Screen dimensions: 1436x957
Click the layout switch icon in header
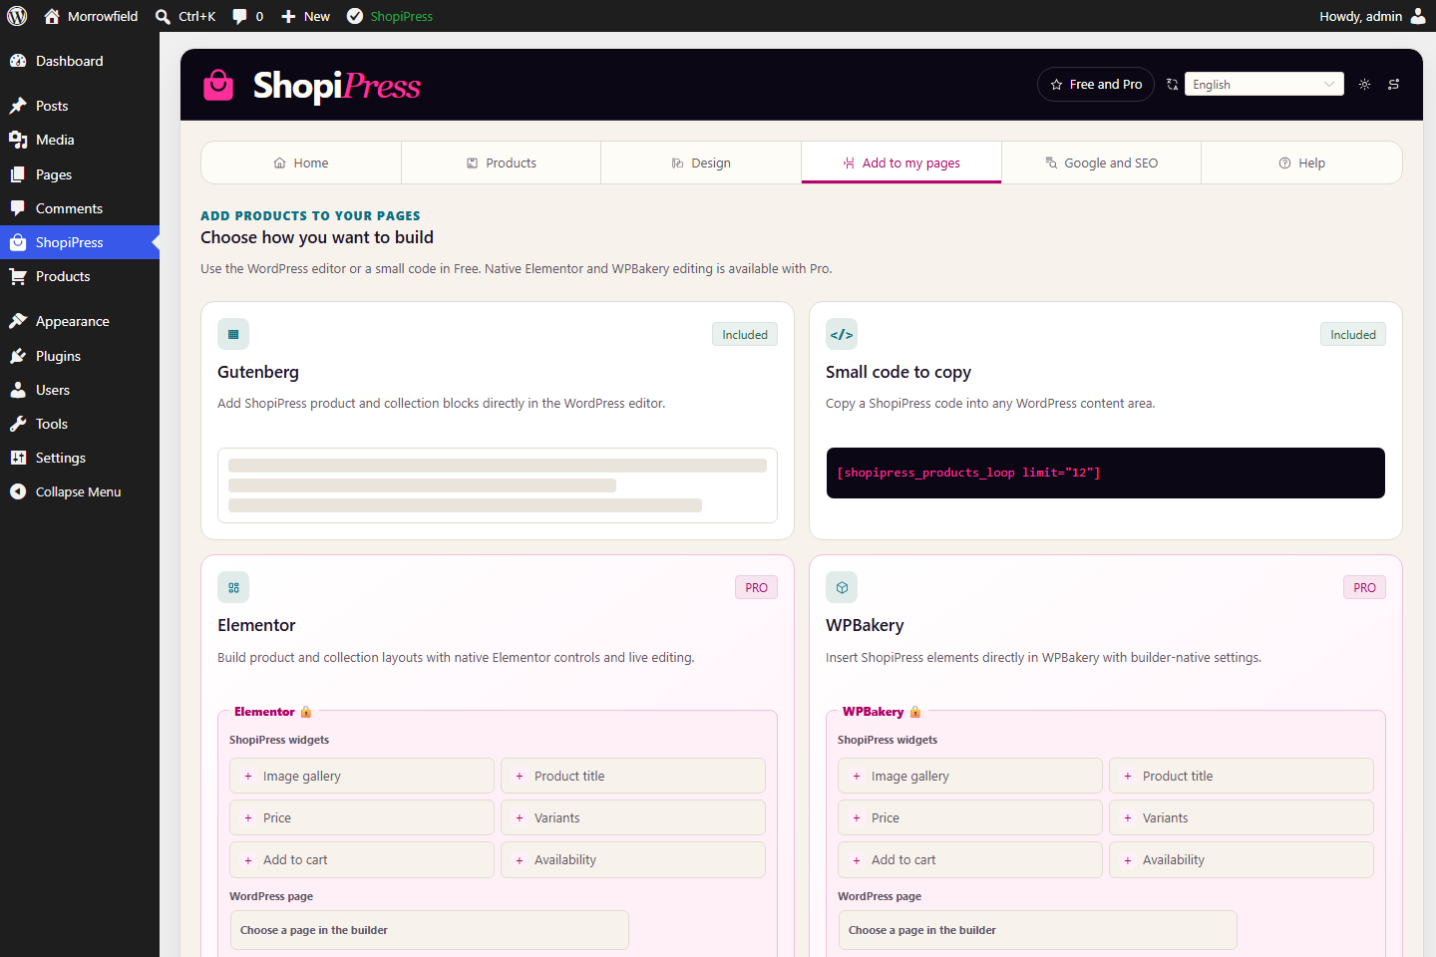[1394, 85]
